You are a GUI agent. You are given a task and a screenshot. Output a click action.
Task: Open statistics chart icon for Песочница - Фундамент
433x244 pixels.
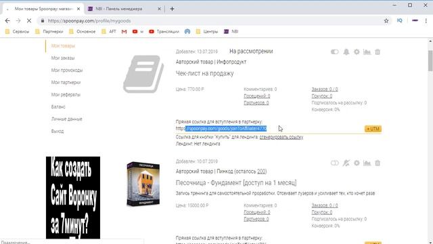[x=367, y=163]
